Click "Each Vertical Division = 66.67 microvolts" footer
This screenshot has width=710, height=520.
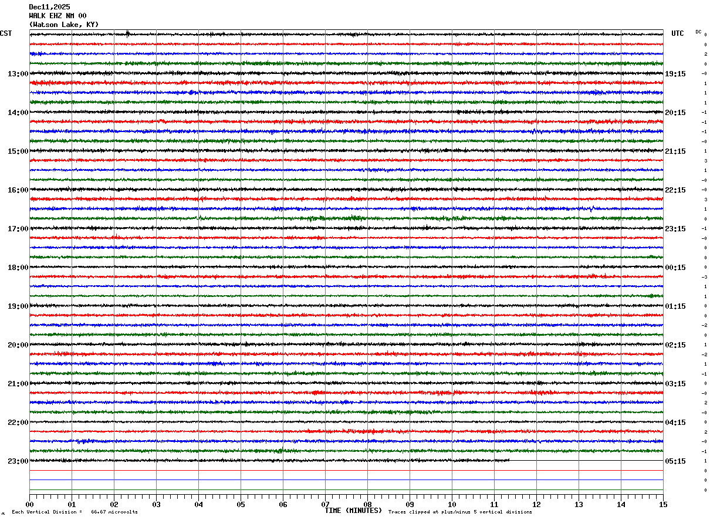75,512
